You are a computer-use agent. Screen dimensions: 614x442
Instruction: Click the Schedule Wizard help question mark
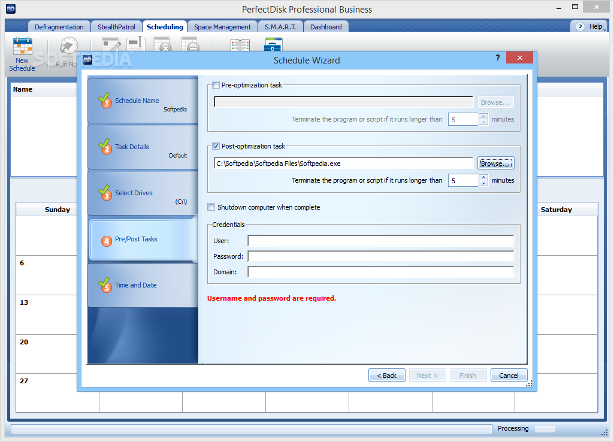coord(497,57)
